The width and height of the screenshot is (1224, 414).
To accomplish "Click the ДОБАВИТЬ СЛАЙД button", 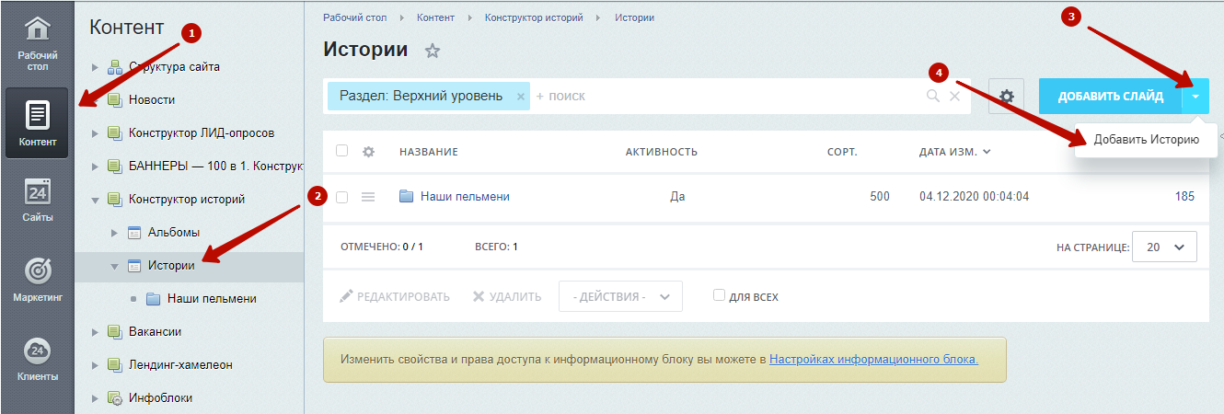I will point(1111,96).
